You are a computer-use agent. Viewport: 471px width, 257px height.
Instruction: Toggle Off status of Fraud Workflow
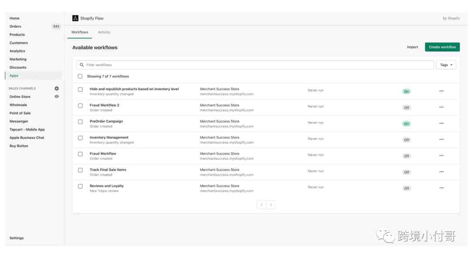click(406, 157)
